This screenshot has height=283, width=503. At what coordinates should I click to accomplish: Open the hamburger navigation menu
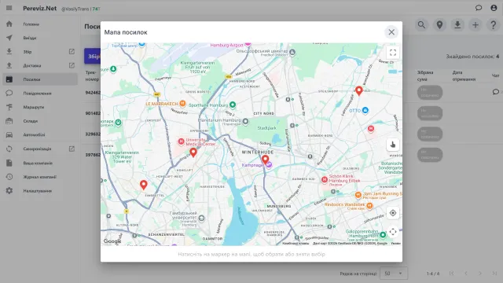pyautogui.click(x=9, y=8)
